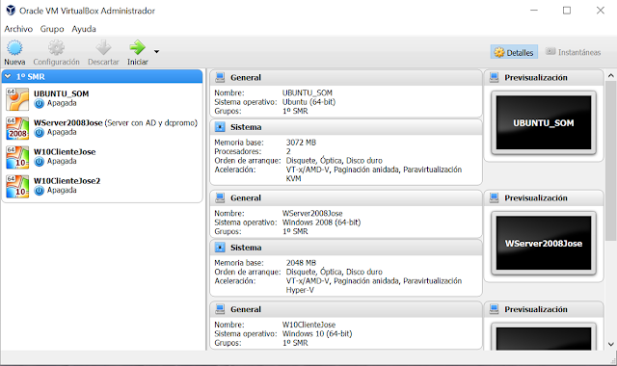Image resolution: width=617 pixels, height=366 pixels.
Task: Switch to the Detalles view button
Action: point(514,52)
